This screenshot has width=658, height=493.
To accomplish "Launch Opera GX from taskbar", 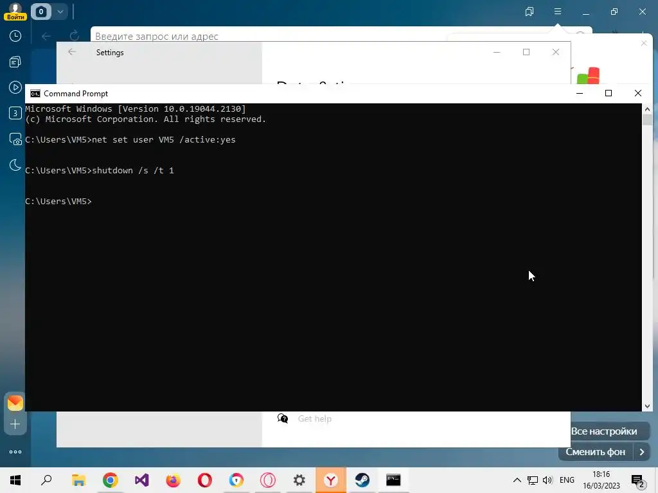I will (x=268, y=480).
